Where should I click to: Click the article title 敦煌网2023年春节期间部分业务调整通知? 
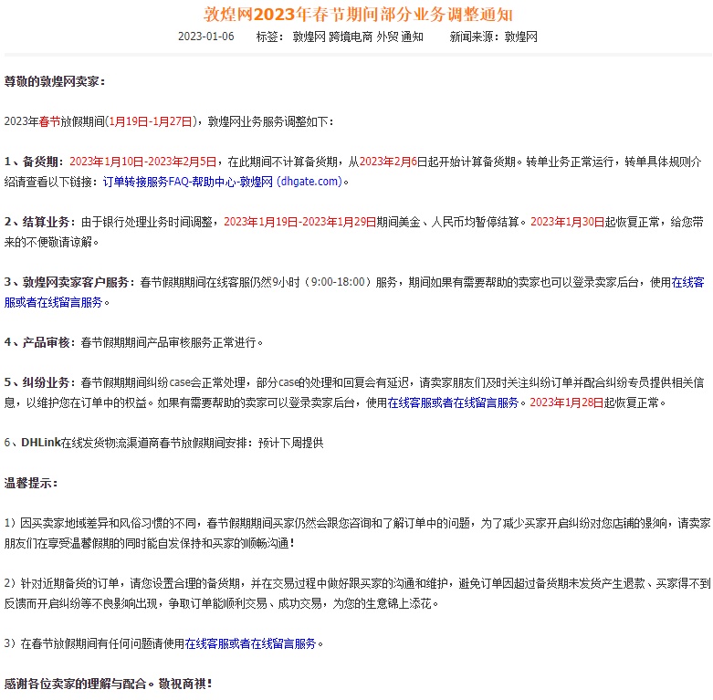(x=358, y=15)
